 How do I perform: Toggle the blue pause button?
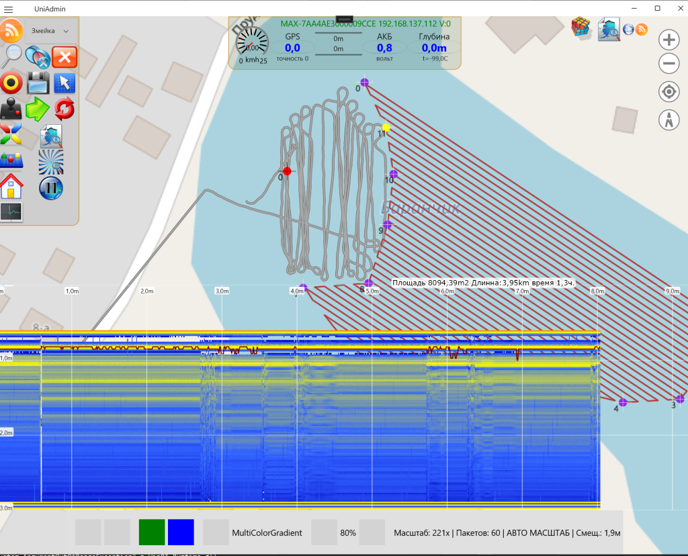51,187
